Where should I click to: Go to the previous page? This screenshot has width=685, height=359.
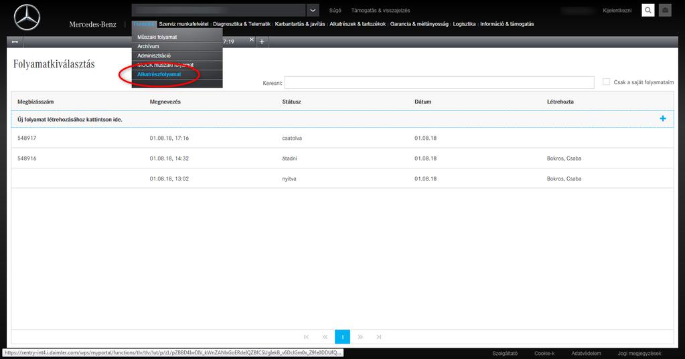click(x=325, y=337)
